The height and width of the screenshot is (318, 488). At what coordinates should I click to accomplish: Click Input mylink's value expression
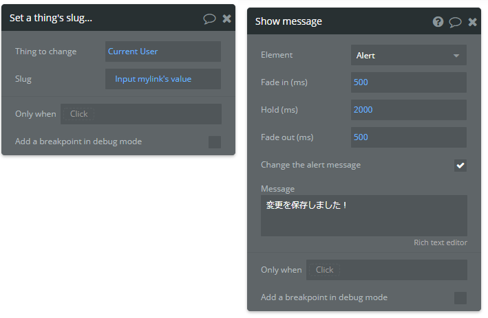153,79
